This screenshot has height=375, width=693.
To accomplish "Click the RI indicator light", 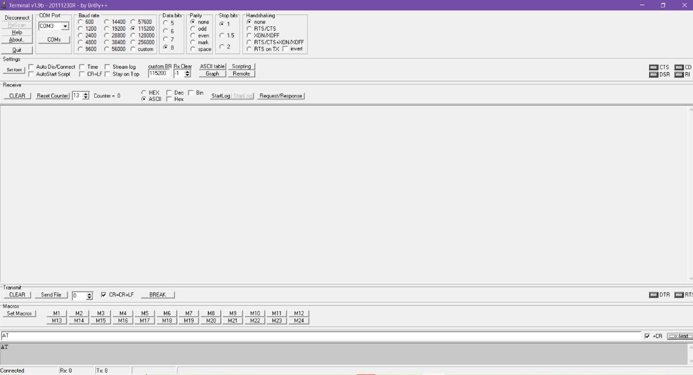I will (679, 74).
